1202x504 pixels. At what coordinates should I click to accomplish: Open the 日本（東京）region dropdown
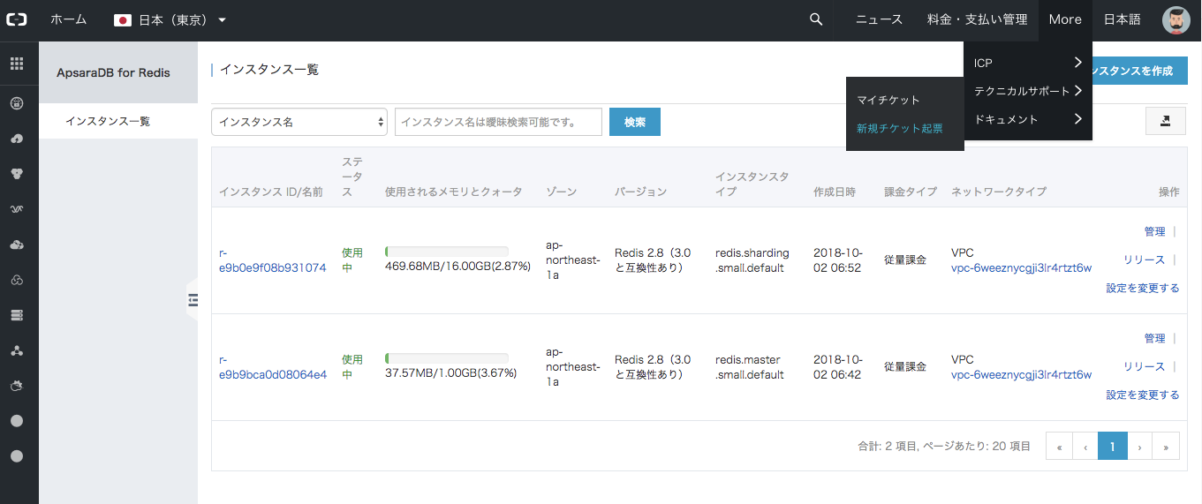(170, 19)
